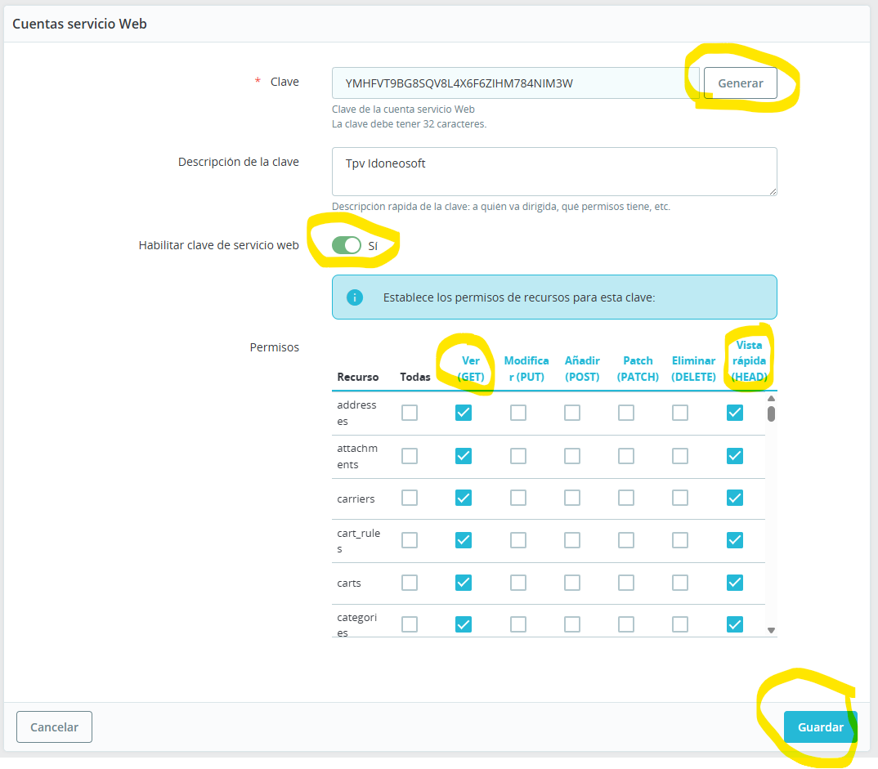Click the Vista rápida (HEAD) column header

click(749, 360)
